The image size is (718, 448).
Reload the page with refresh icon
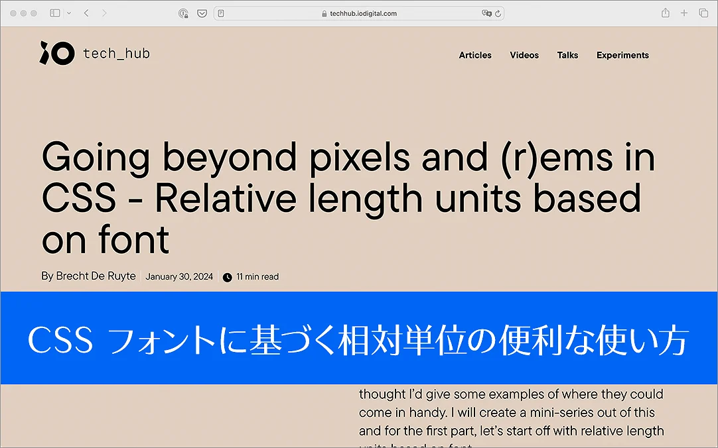(x=498, y=13)
